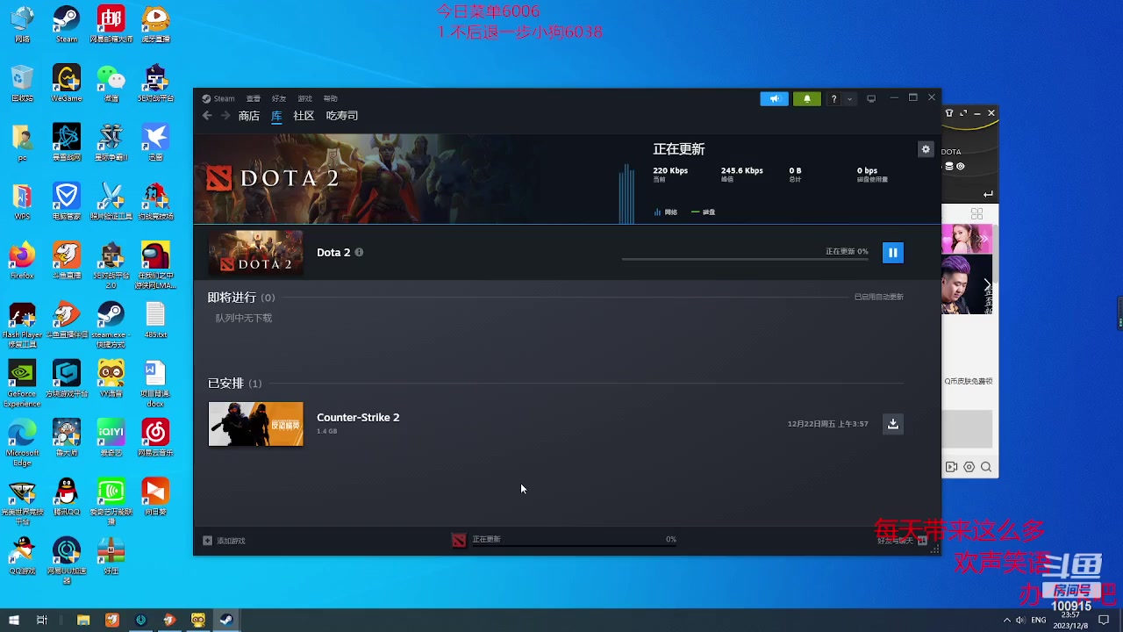
Task: Open Task View on the taskbar
Action: pyautogui.click(x=41, y=620)
